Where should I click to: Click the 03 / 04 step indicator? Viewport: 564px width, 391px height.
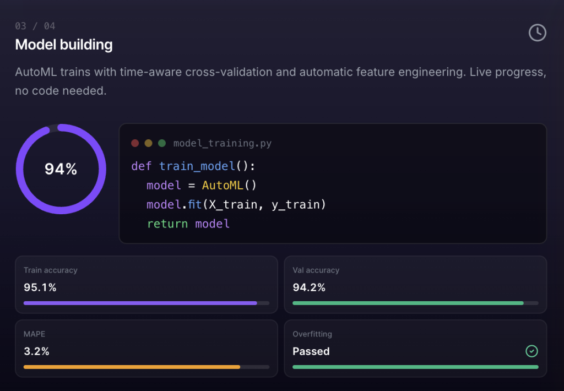click(x=35, y=26)
